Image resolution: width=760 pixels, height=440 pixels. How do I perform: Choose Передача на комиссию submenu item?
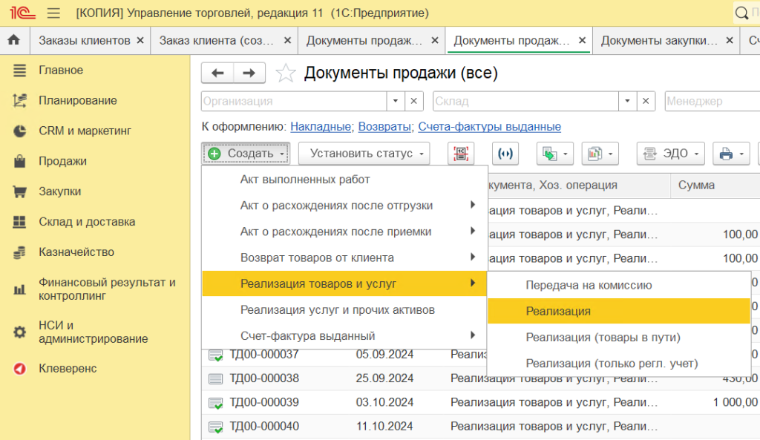coord(619,285)
